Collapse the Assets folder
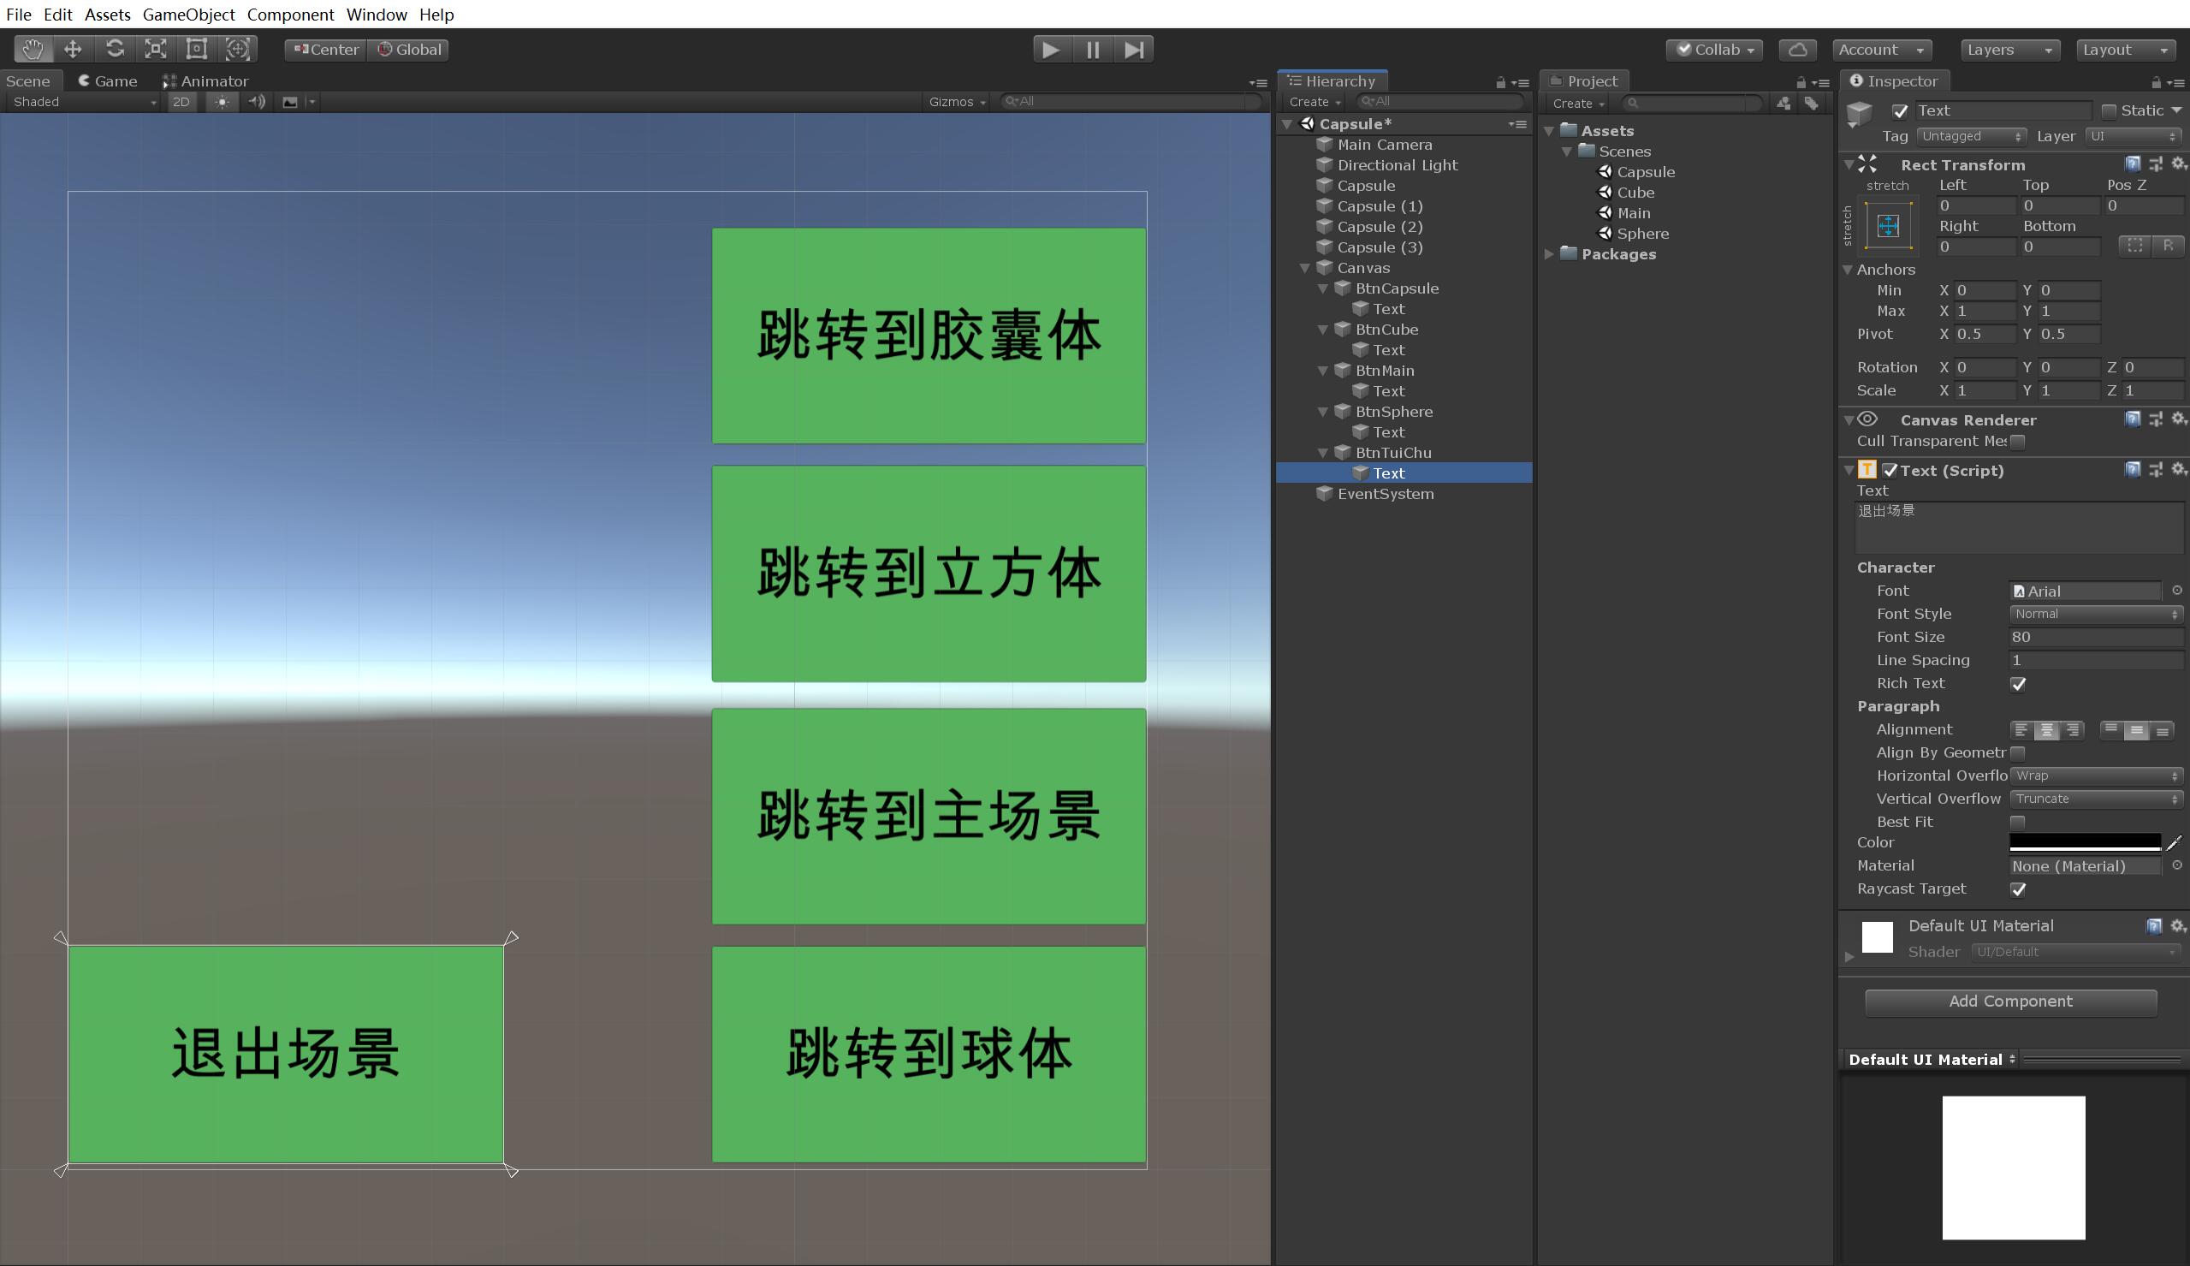 pyautogui.click(x=1549, y=130)
